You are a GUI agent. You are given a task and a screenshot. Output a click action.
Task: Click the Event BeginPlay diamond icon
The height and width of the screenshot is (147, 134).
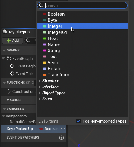(x=12, y=66)
